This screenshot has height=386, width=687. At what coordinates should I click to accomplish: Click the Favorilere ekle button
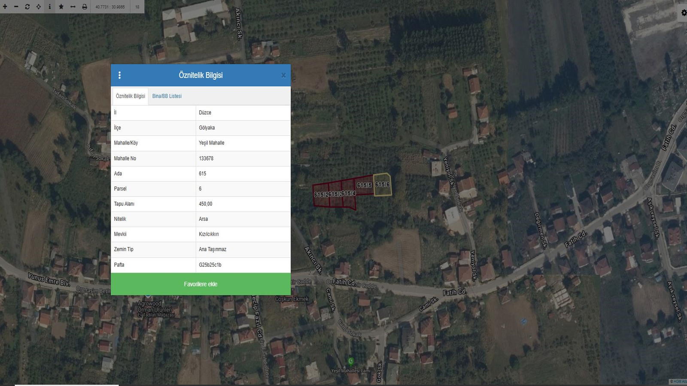coord(201,284)
